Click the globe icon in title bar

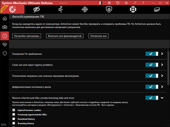point(110,3)
